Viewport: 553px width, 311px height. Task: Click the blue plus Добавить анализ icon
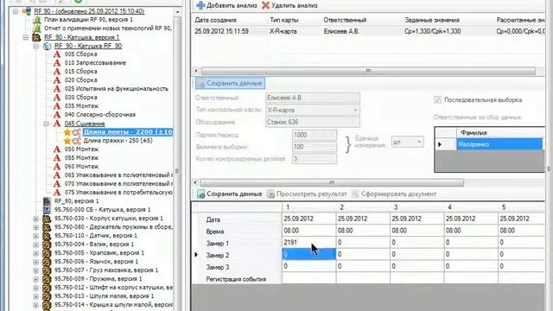(x=200, y=5)
